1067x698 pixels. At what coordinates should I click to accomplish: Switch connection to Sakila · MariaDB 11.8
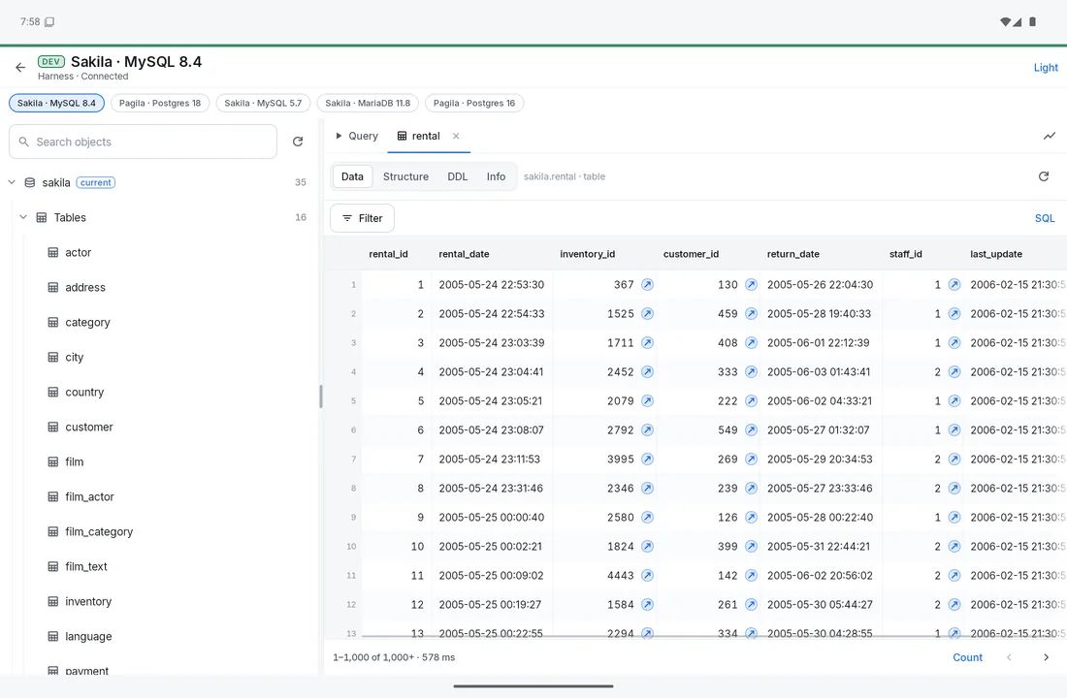point(368,104)
